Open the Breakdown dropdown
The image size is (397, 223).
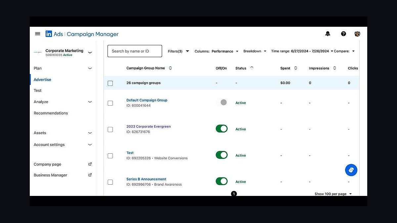pyautogui.click(x=255, y=51)
